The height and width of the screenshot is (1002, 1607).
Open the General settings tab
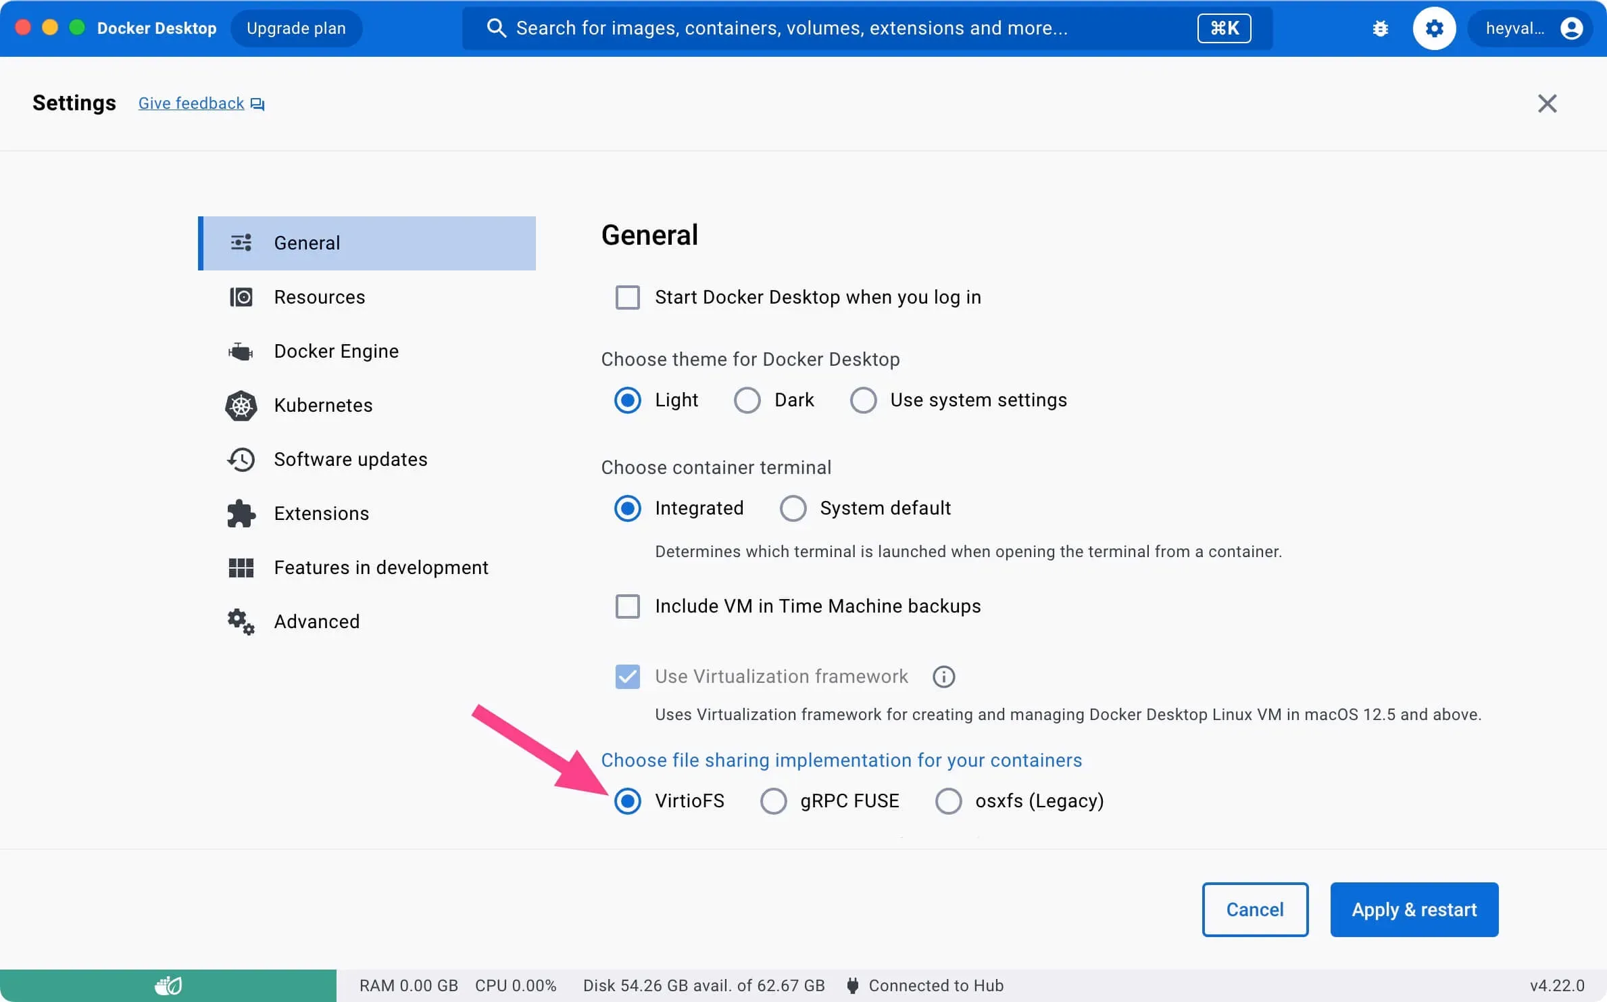pos(367,243)
